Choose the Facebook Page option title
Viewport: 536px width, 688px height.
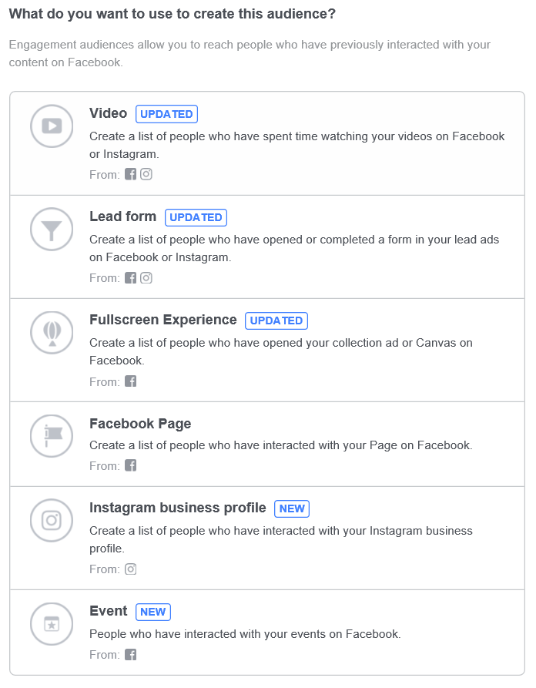click(x=140, y=424)
